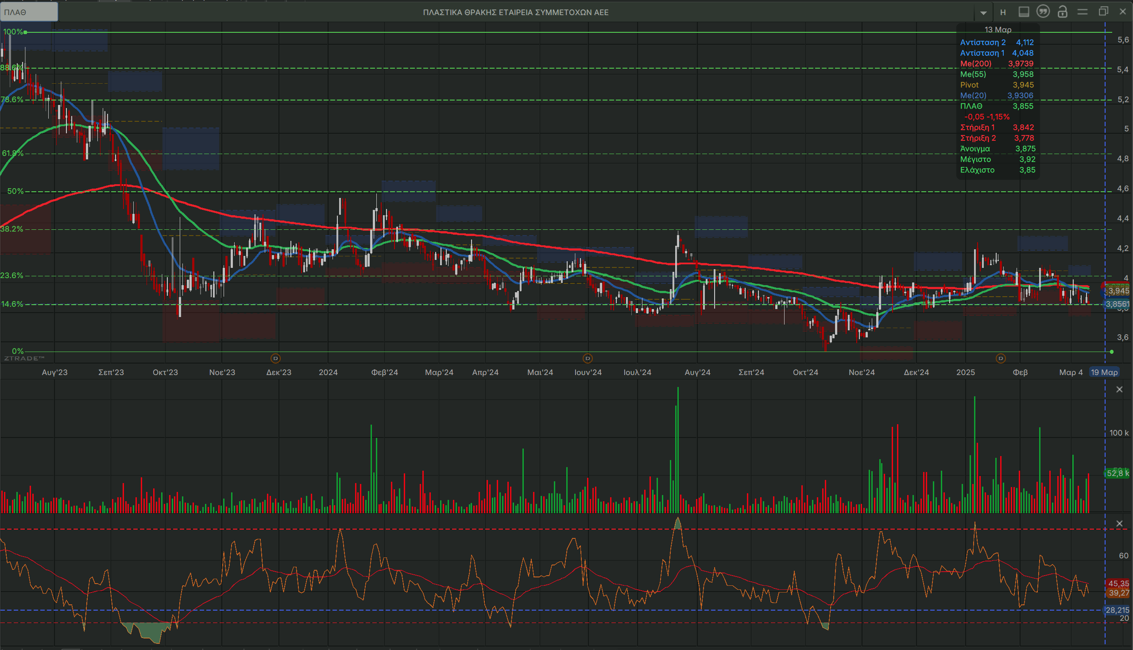This screenshot has height=650, width=1133.
Task: Select the Fibonacci 0% anchor dot
Action: tap(1112, 352)
